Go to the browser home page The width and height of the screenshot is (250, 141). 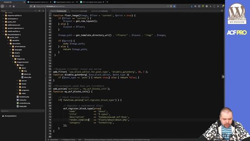[x=14, y=6]
